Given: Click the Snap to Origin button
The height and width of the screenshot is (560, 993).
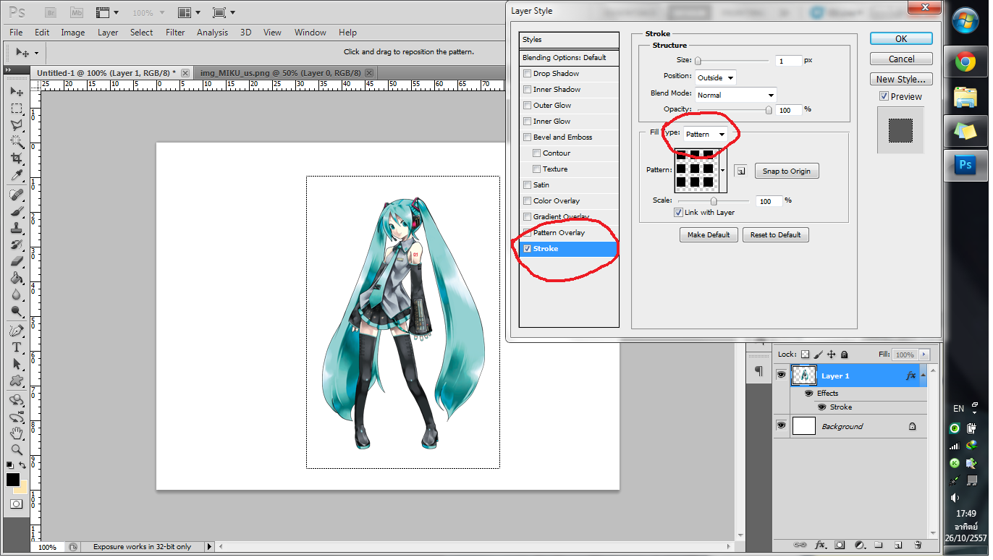Looking at the screenshot, I should point(787,171).
